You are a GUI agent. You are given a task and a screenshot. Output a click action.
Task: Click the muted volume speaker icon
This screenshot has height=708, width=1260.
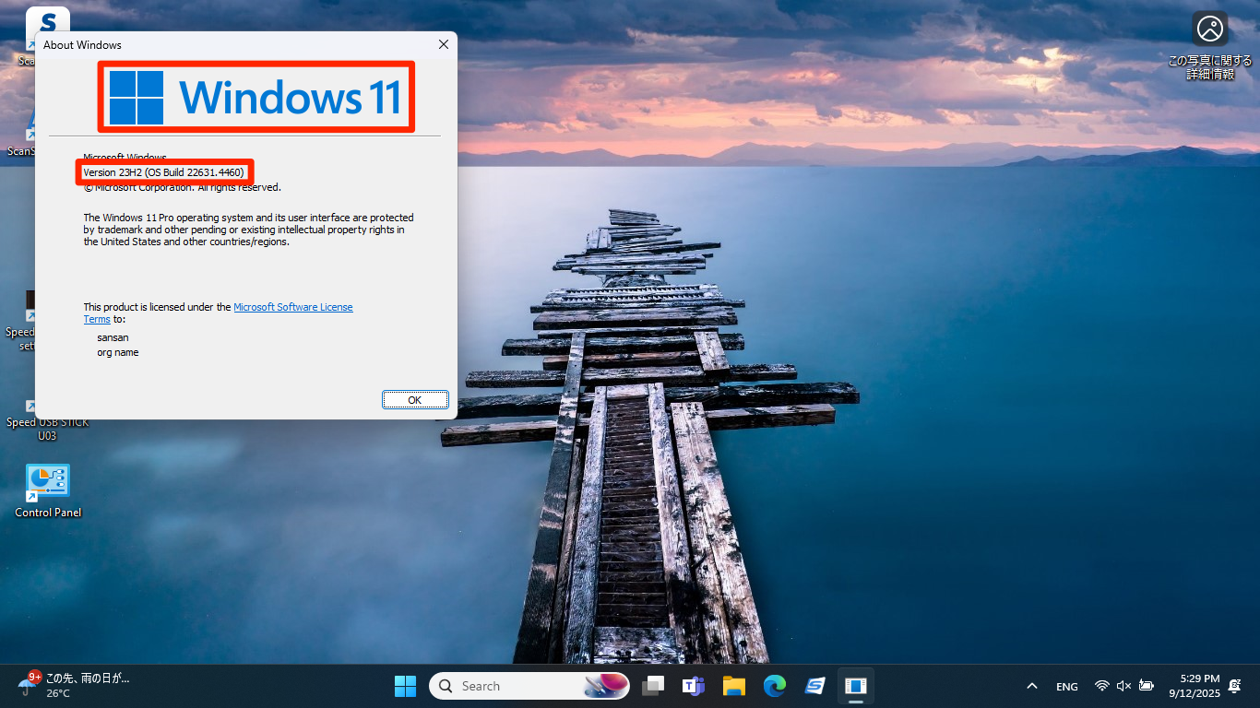coord(1123,686)
